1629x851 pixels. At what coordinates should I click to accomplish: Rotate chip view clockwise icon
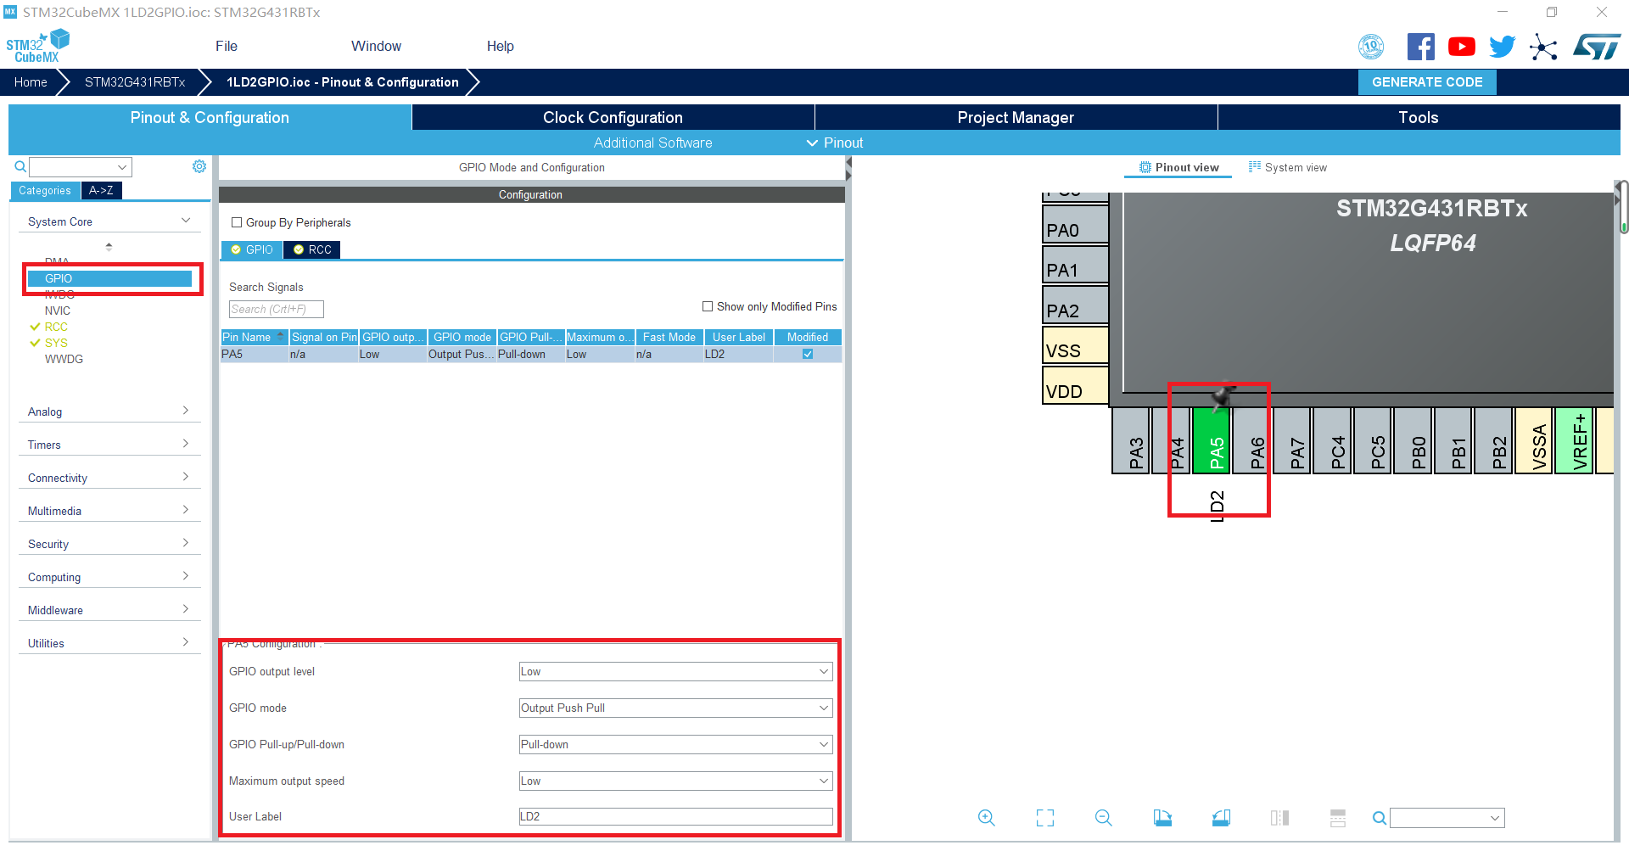tap(1162, 817)
